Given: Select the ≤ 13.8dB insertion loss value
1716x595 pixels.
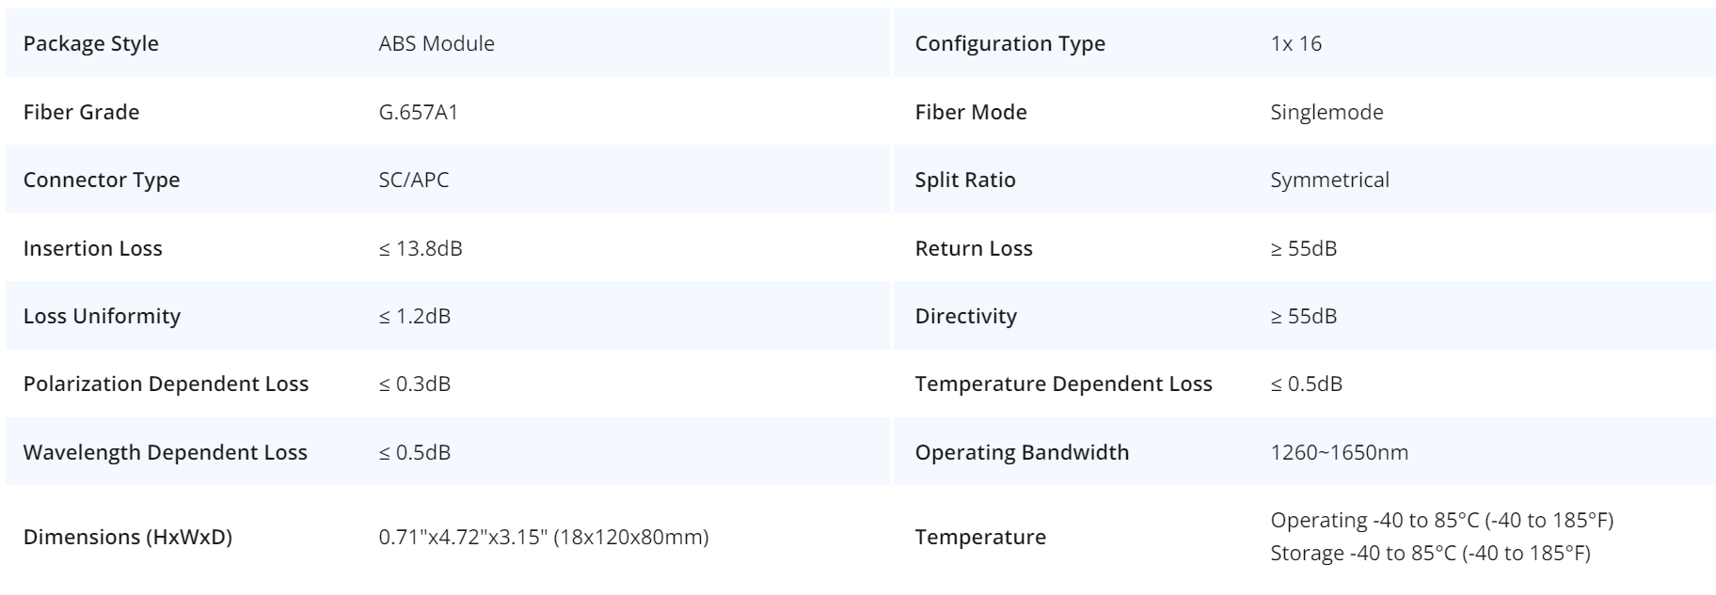Looking at the screenshot, I should (x=421, y=249).
